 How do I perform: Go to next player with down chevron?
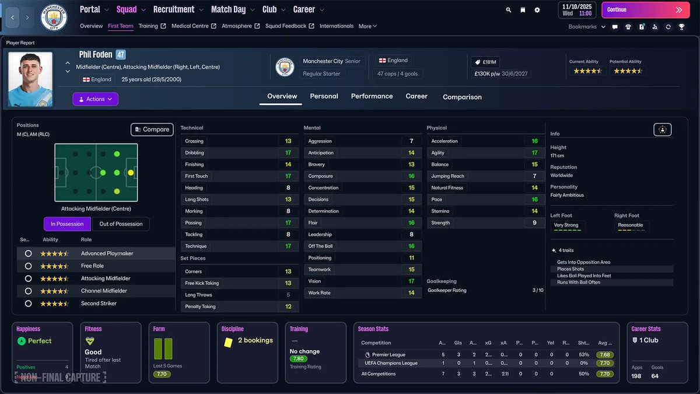point(68,72)
